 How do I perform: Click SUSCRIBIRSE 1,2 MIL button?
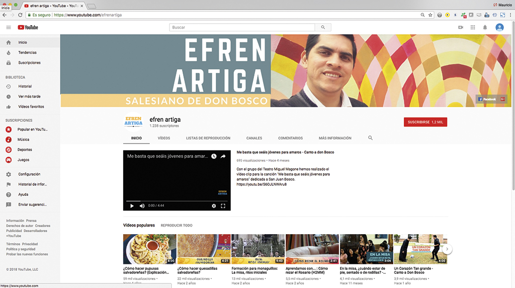coord(425,122)
